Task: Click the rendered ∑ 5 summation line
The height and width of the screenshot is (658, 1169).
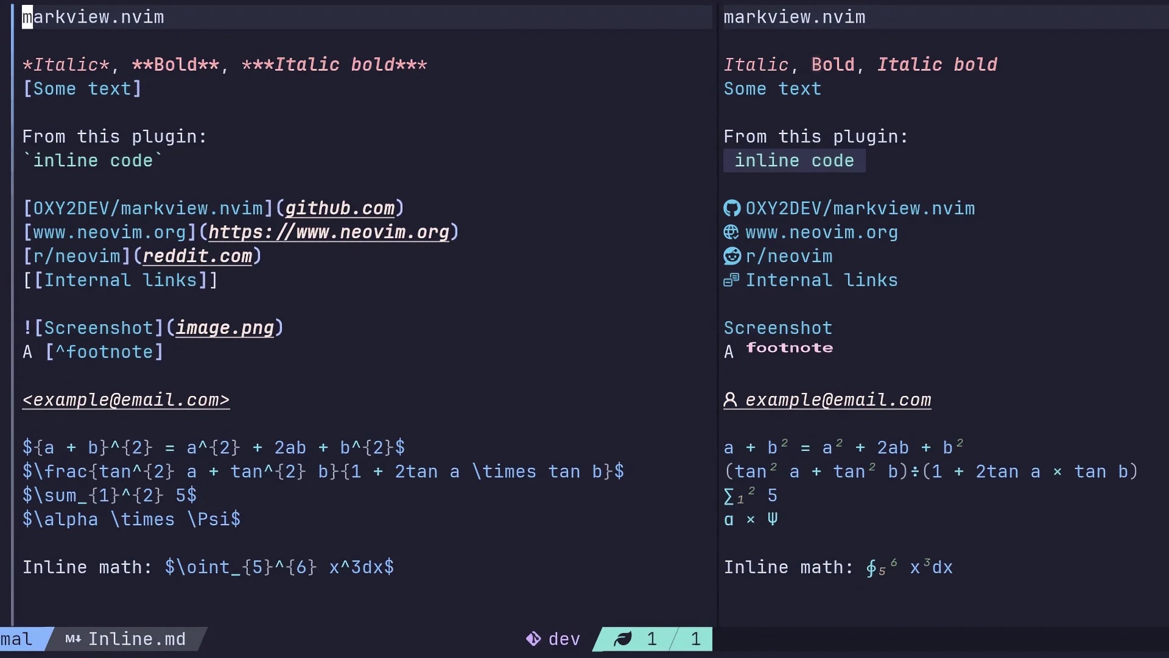Action: click(x=750, y=495)
